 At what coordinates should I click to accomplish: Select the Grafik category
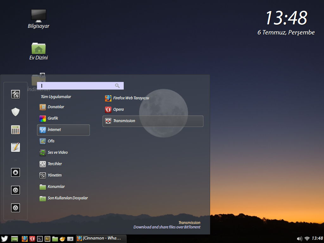tap(63, 118)
